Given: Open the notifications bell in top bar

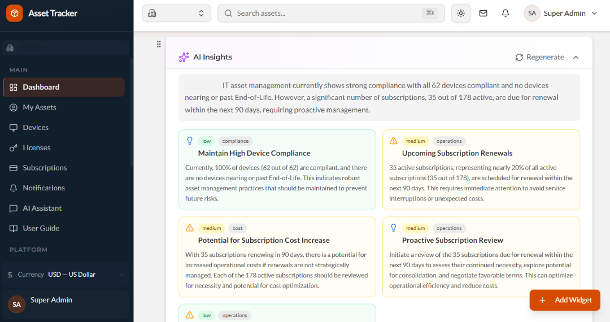Looking at the screenshot, I should coord(506,13).
